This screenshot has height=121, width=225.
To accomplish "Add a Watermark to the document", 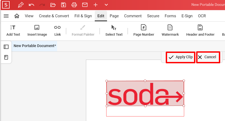I will click(170, 31).
